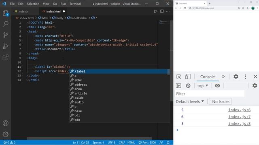Reload the browser page
259x145 pixels.
coord(185,8)
